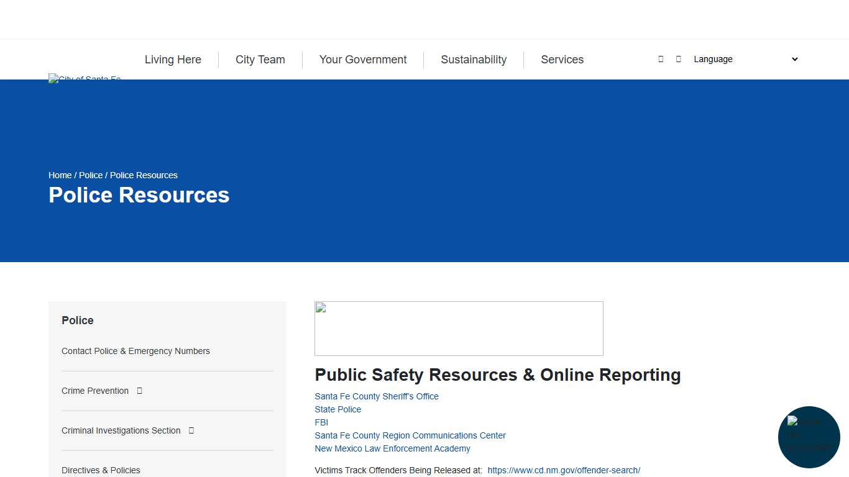This screenshot has width=849, height=477.
Task: Open the offender-search URL for released offenders
Action: point(564,470)
